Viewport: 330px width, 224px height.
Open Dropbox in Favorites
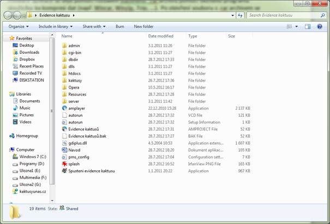(x=27, y=59)
